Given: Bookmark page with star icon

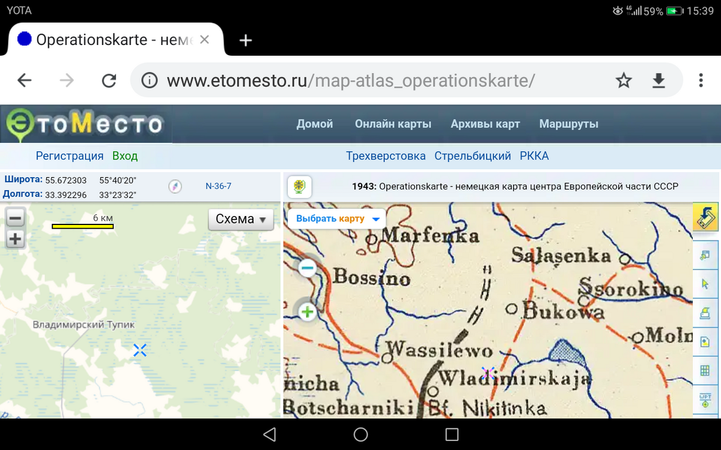Looking at the screenshot, I should 624,80.
